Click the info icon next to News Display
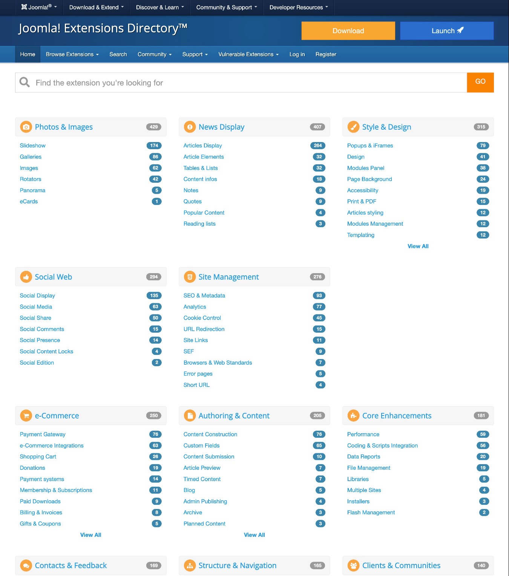The image size is (509, 576). point(189,127)
